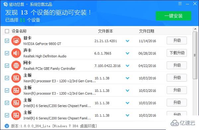Click the blue V icon in the status bar
The image size is (199, 130).
tap(7, 126)
